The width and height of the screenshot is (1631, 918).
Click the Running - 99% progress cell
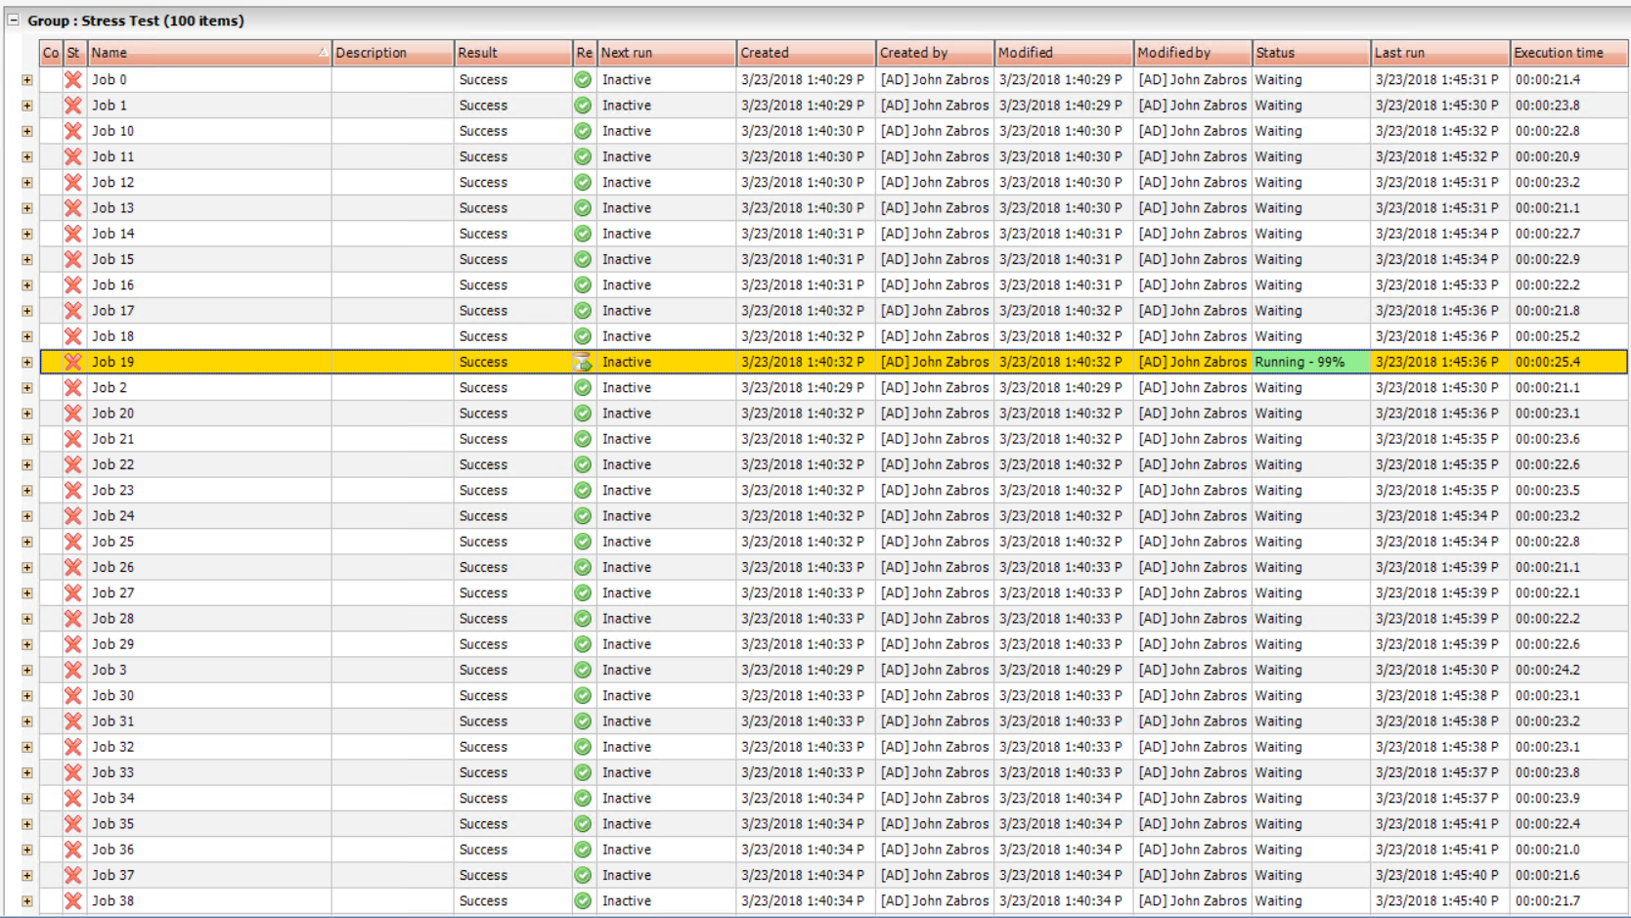pos(1309,363)
